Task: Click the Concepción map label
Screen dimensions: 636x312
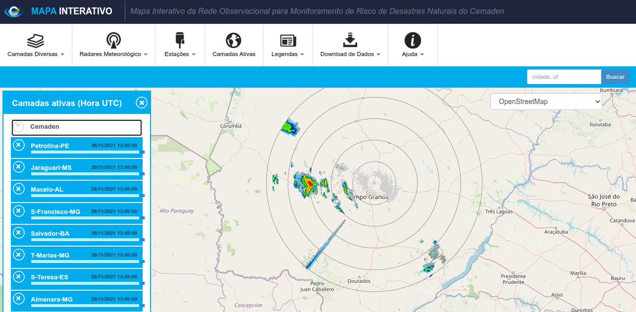Action: [248, 305]
